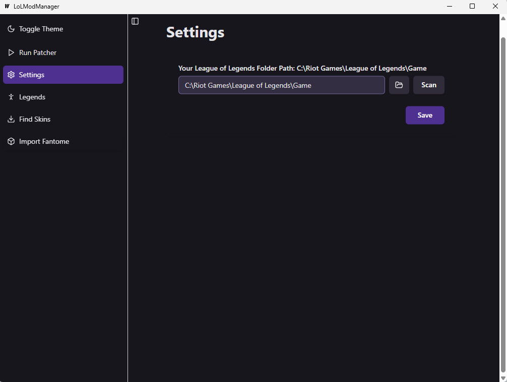Click the scrollbar's down arrow
Image resolution: width=507 pixels, height=382 pixels.
pos(503,377)
